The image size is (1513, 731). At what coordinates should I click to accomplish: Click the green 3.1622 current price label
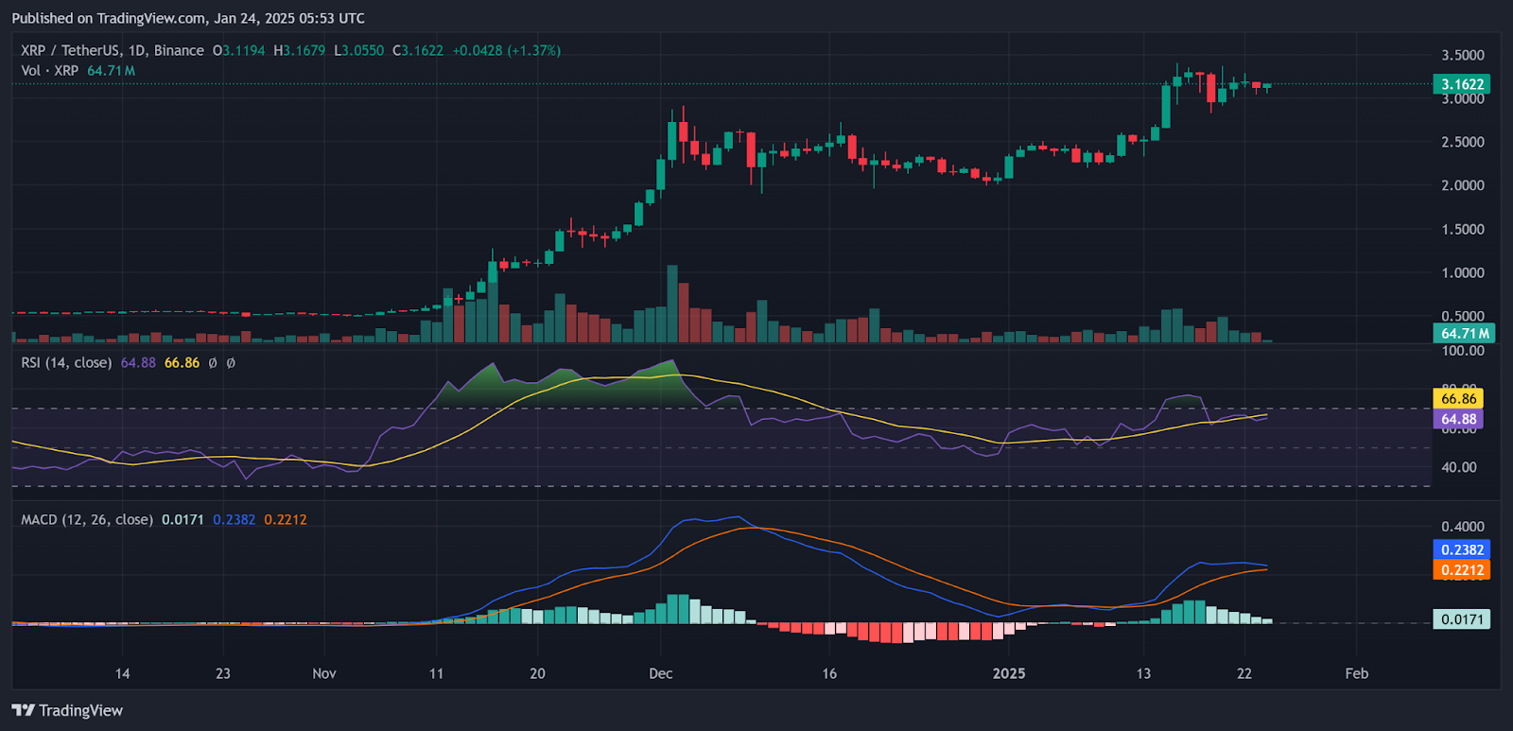1462,84
